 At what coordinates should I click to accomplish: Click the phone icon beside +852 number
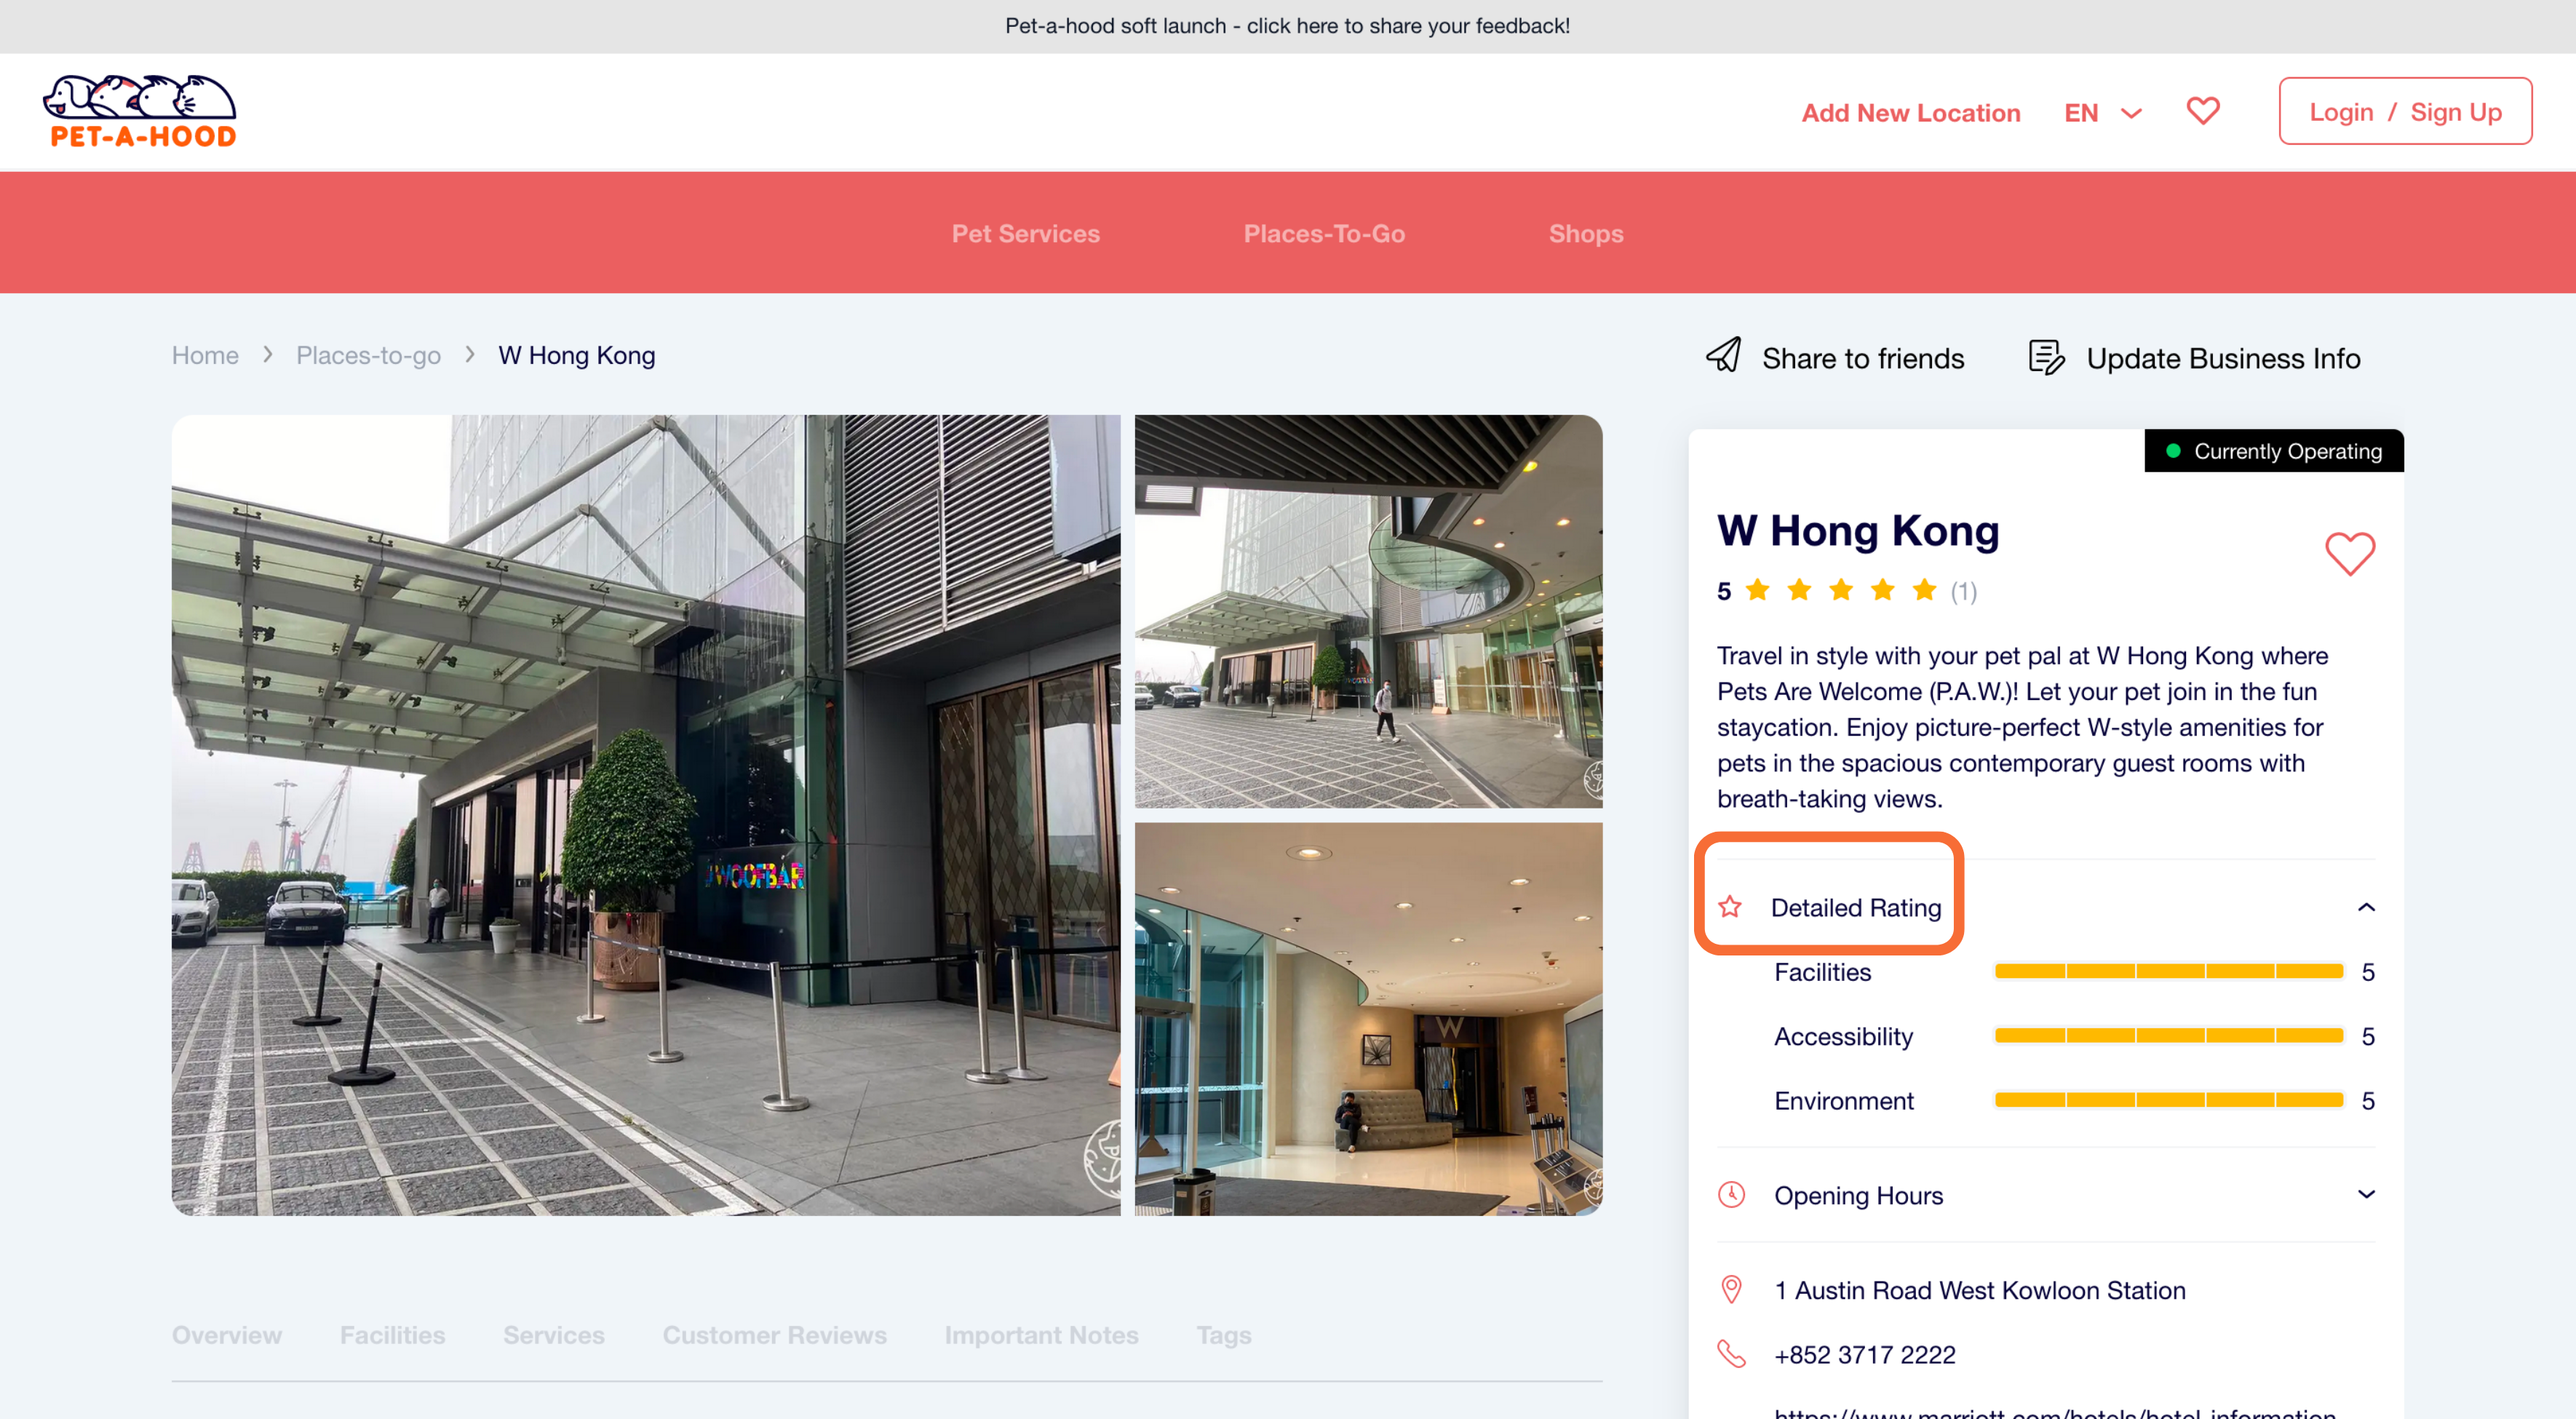(1731, 1354)
